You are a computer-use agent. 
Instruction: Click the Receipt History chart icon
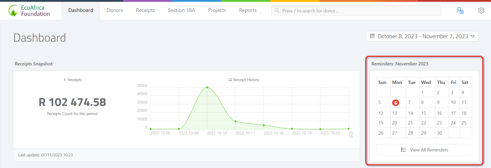230,80
